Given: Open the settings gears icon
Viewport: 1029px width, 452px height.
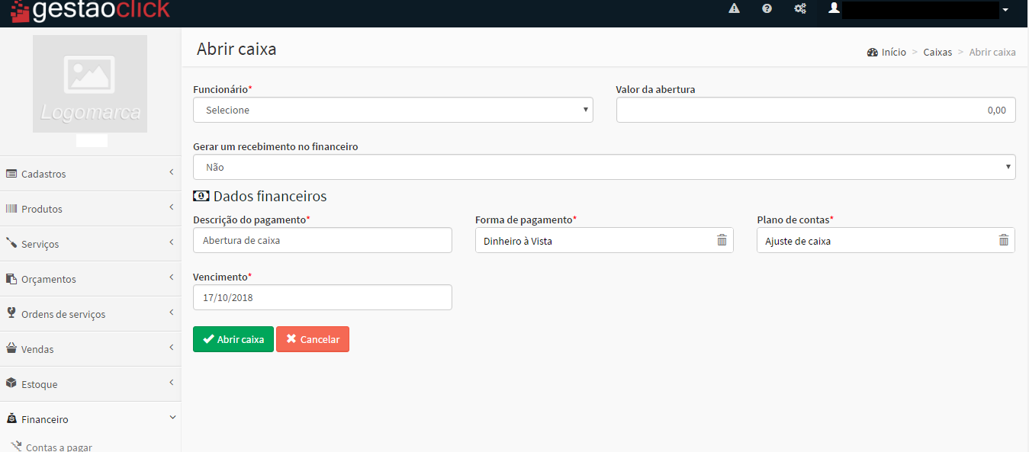Looking at the screenshot, I should click(800, 9).
